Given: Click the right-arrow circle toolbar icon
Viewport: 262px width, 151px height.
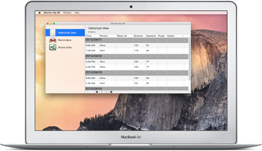Looking at the screenshot, I should pyautogui.click(x=97, y=92).
